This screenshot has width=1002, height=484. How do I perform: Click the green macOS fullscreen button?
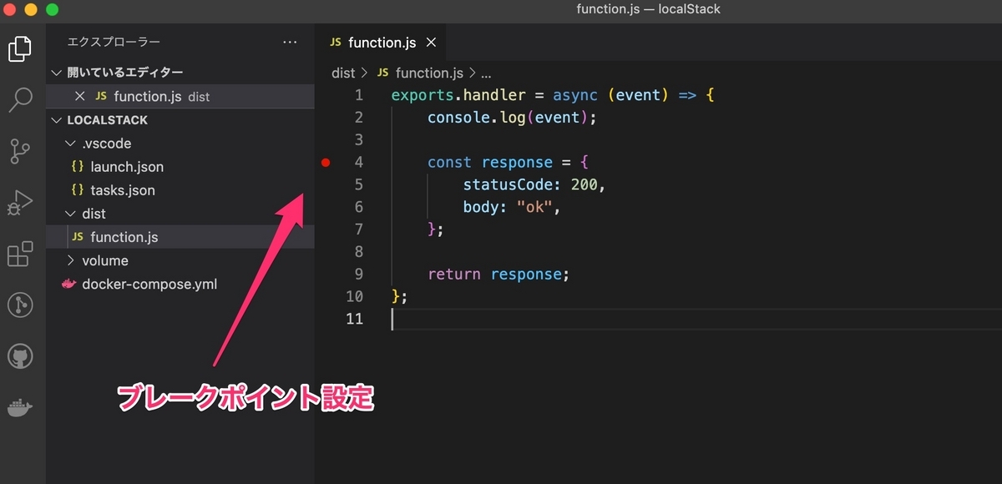point(52,10)
